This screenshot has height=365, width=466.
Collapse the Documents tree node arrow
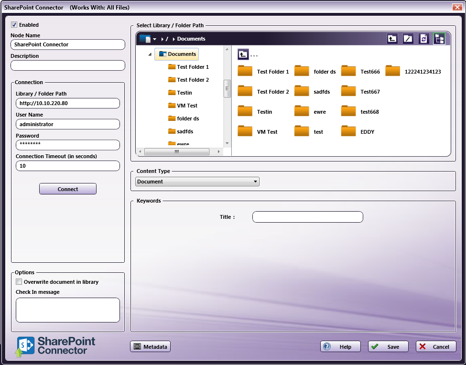[150, 54]
